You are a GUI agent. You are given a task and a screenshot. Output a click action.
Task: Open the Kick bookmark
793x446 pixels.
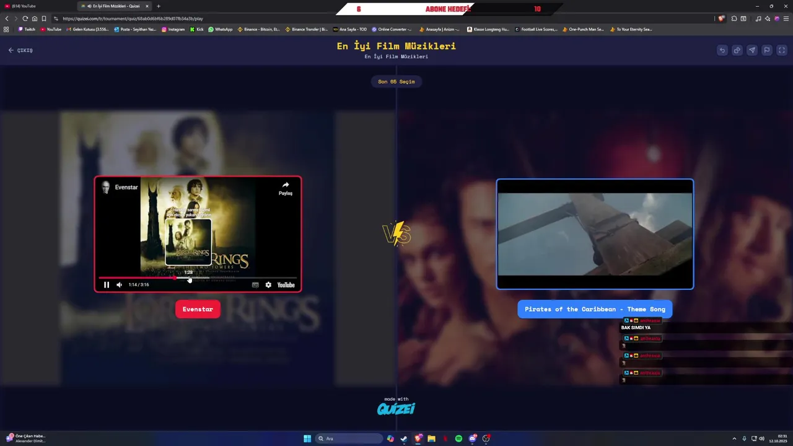pyautogui.click(x=197, y=29)
